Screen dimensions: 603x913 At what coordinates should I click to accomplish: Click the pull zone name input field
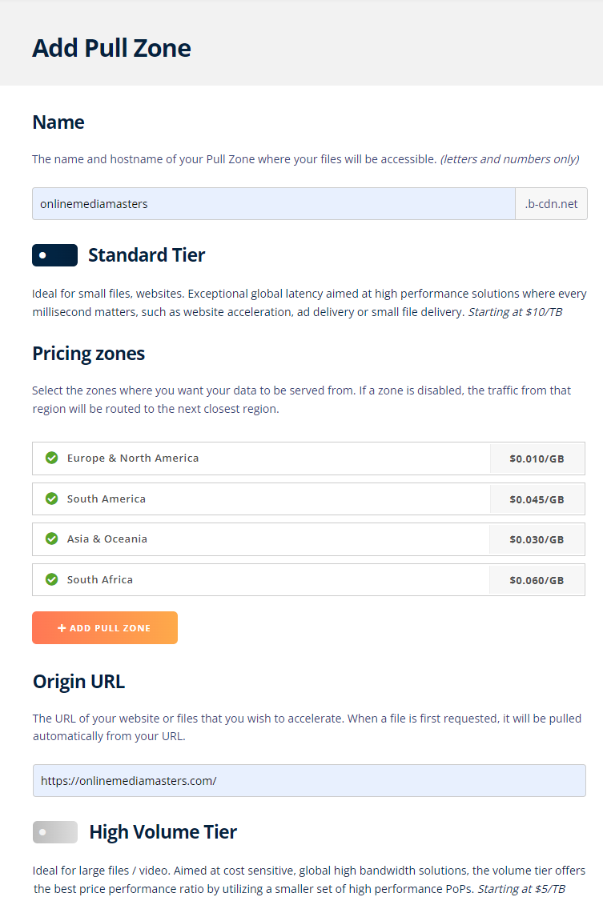(x=273, y=204)
